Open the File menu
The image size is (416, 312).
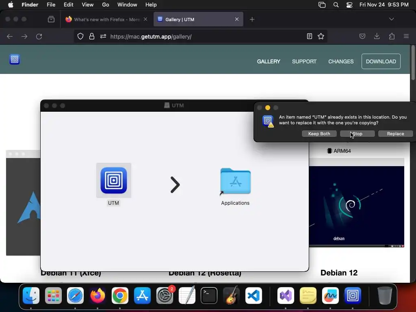point(51,5)
